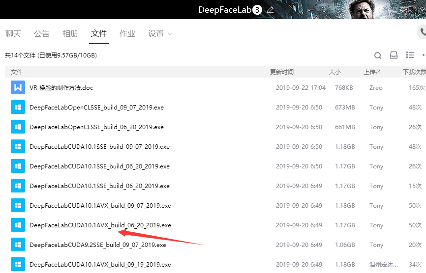Go to the 相册 tab
This screenshot has width=426, height=273.
click(x=70, y=33)
